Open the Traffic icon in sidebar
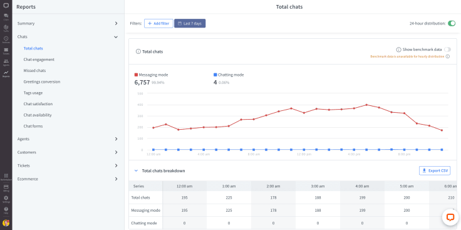The width and height of the screenshot is (461, 230). click(x=6, y=28)
